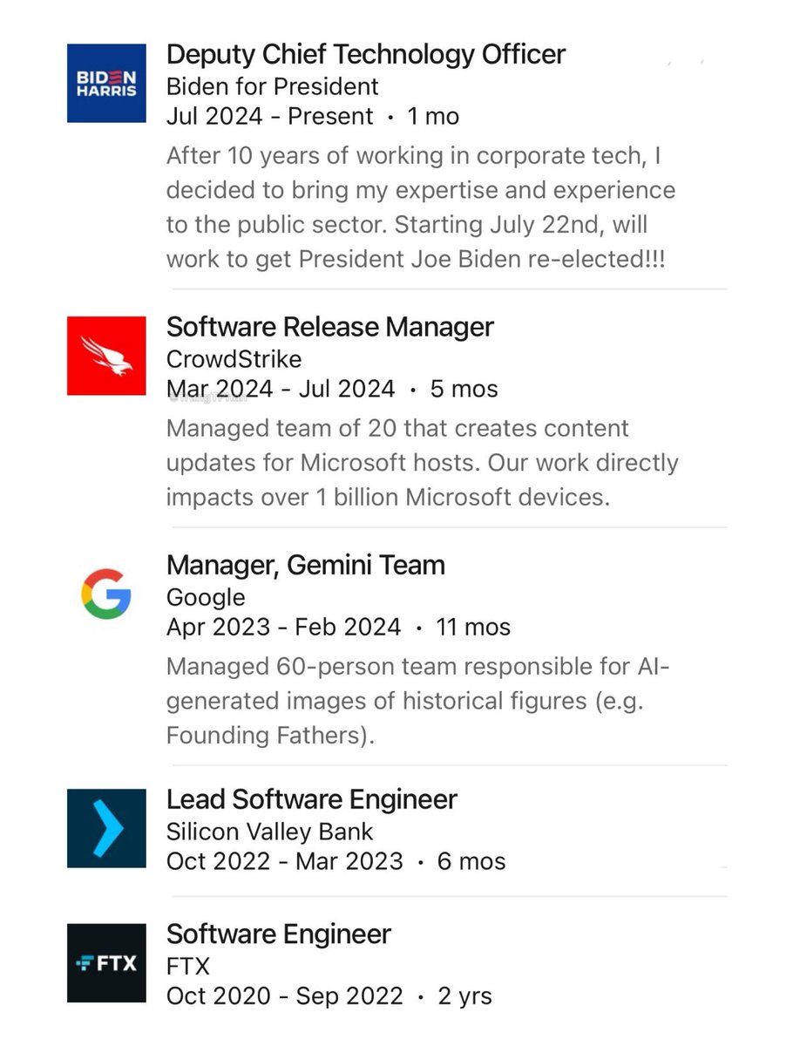Screen dimensions: 793x1046
Task: Click the Silicon Valley Bank company name
Action: tap(269, 832)
